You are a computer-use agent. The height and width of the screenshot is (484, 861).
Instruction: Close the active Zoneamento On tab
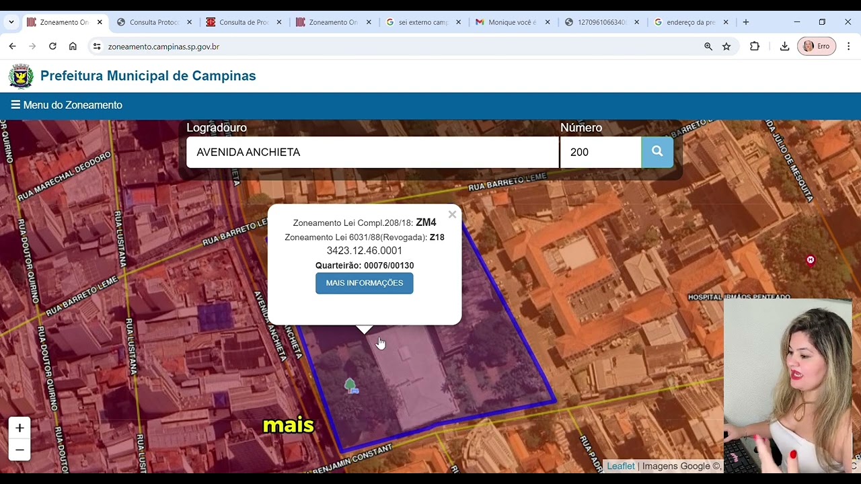(100, 22)
